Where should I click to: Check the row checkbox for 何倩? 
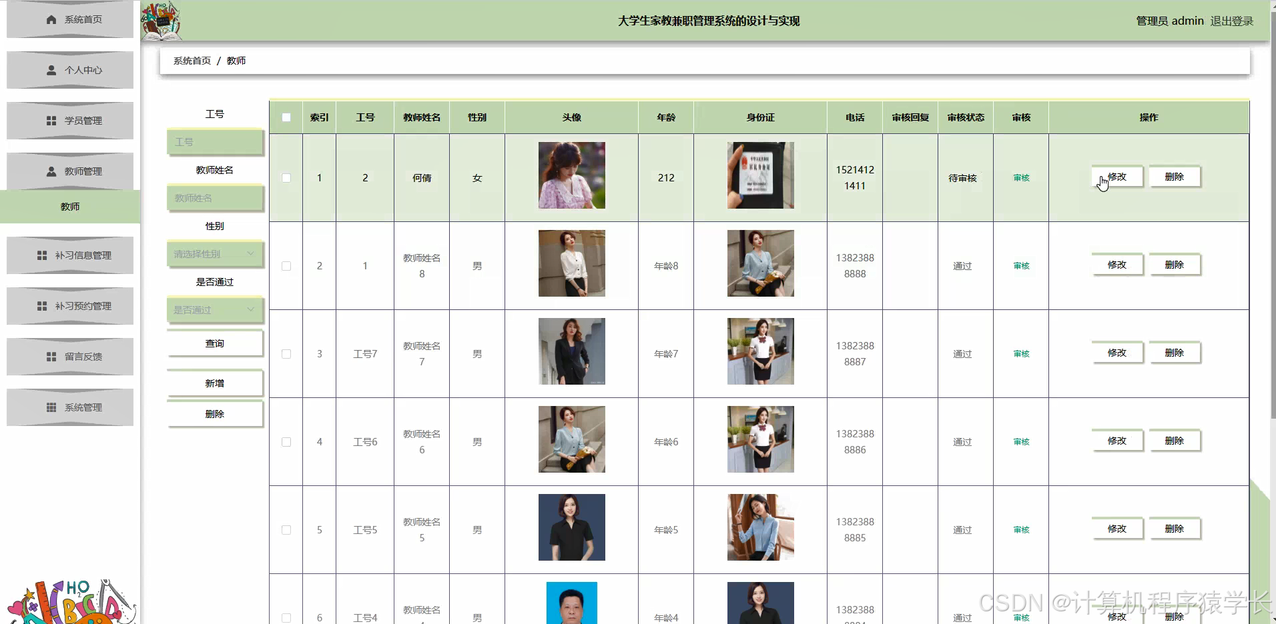point(286,178)
